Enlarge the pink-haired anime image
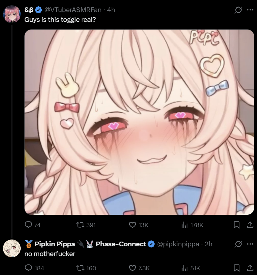The height and width of the screenshot is (275, 257). tap(139, 122)
